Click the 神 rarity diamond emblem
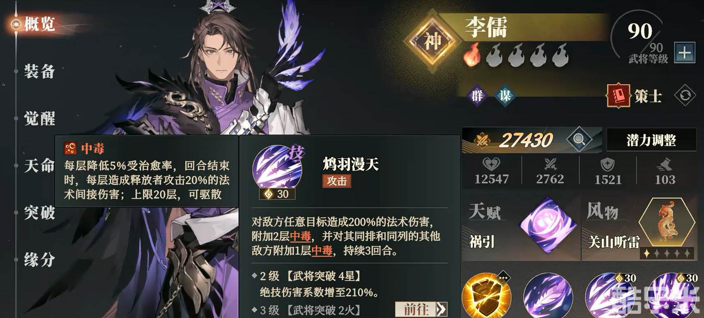The image size is (704, 318). (x=433, y=41)
